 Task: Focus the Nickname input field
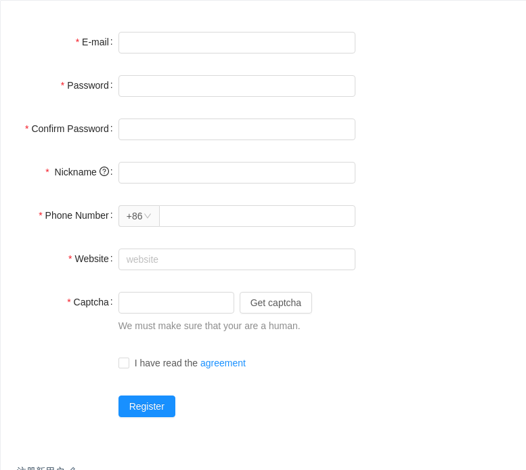tap(237, 173)
